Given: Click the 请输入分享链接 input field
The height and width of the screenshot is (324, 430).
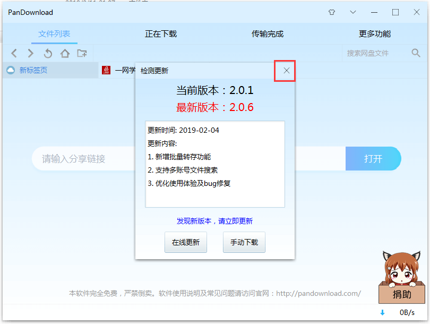Looking at the screenshot, I should click(188, 159).
